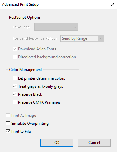This screenshot has width=117, height=152.
Task: Confirm settings with the OK button
Action: tap(57, 143)
